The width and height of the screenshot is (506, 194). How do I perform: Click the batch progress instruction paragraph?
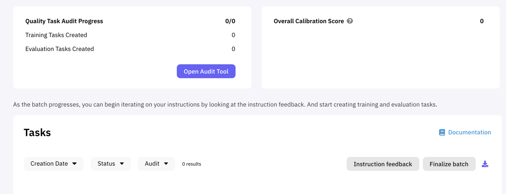coord(225,105)
